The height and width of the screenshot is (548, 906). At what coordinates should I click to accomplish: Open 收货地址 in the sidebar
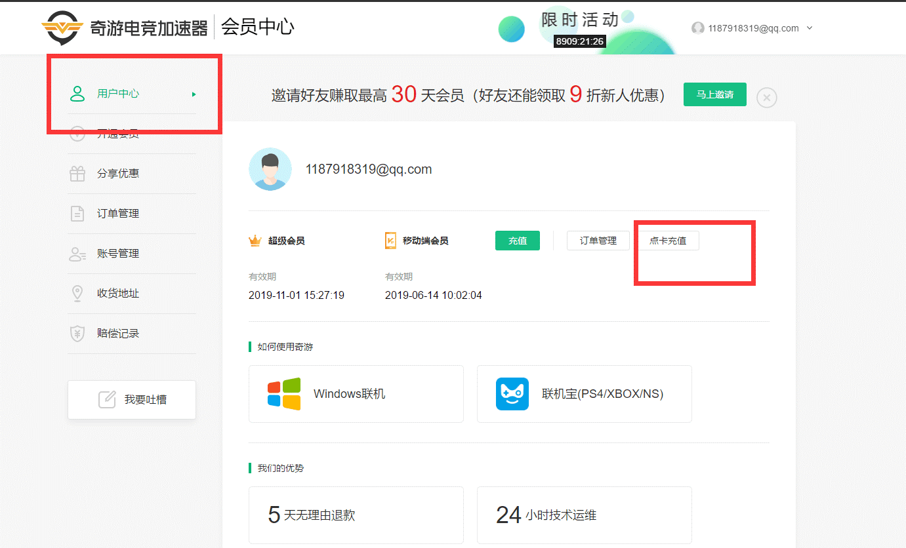click(x=132, y=294)
